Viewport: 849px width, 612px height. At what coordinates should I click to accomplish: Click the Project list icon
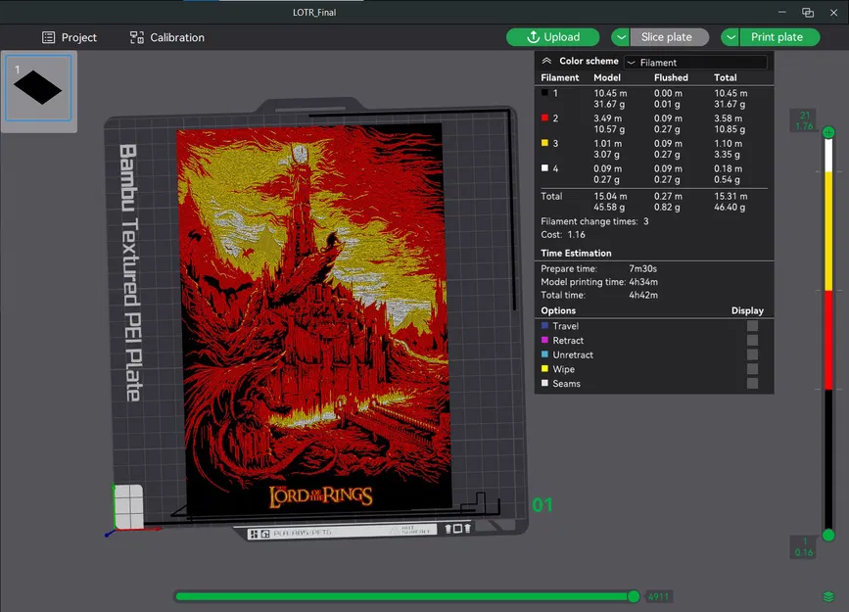[49, 37]
